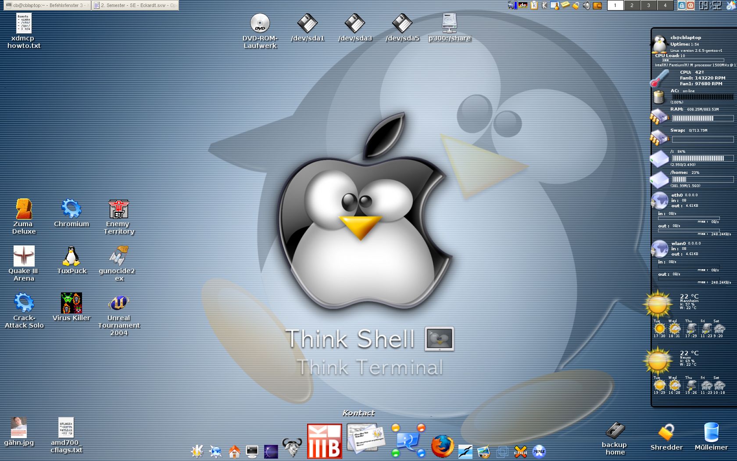Launch XMMS player from the dock
Screen dimensions: 737x461
539,451
